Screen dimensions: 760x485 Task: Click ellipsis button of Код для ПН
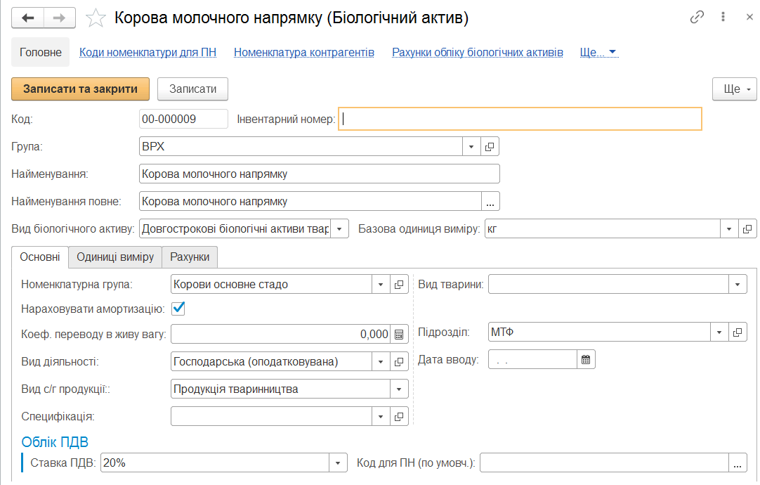point(738,463)
